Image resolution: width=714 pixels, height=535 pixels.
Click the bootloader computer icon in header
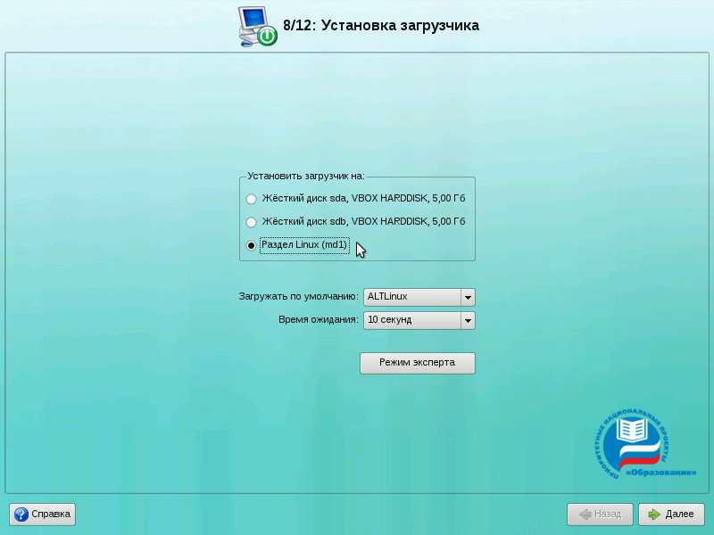click(x=258, y=26)
